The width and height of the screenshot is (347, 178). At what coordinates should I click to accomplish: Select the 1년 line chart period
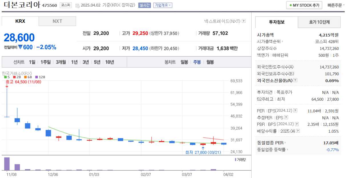[x=74, y=62]
